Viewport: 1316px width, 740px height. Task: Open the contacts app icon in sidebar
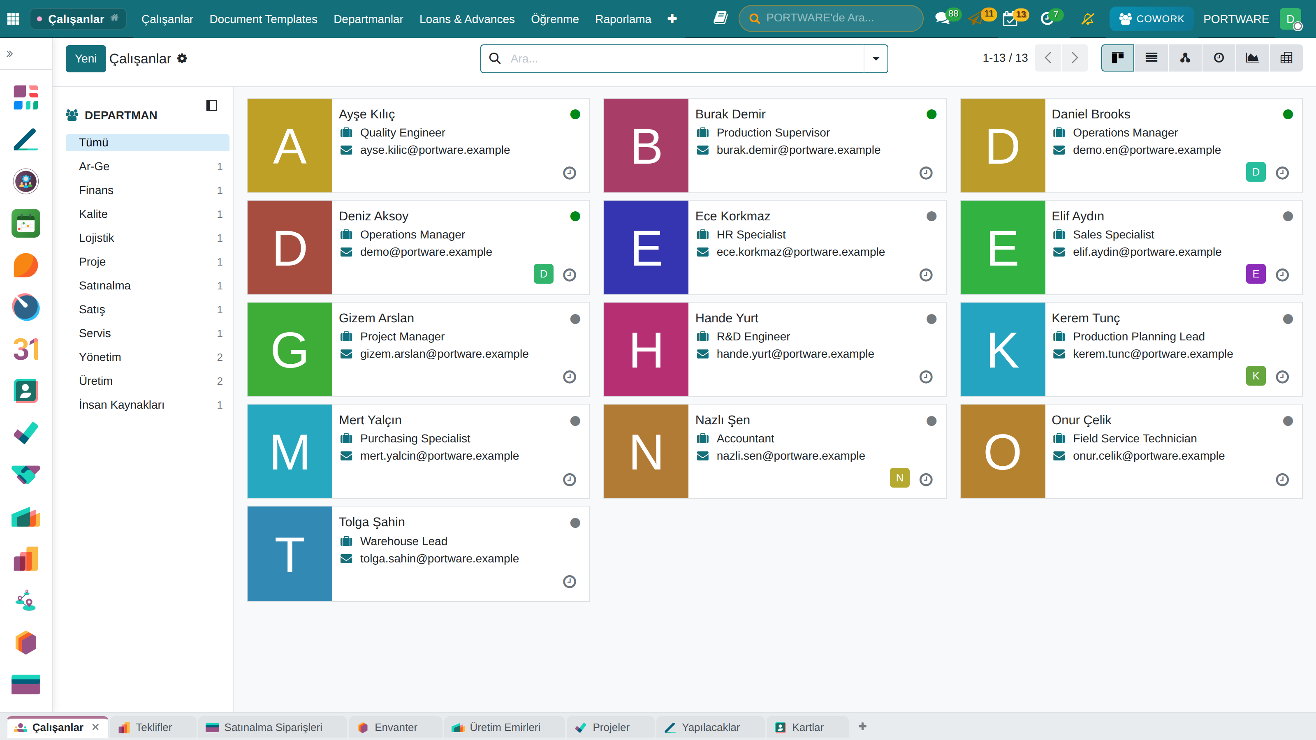[25, 391]
